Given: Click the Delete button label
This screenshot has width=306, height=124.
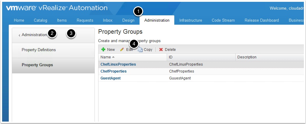Looking at the screenshot, I should pyautogui.click(x=170, y=50).
